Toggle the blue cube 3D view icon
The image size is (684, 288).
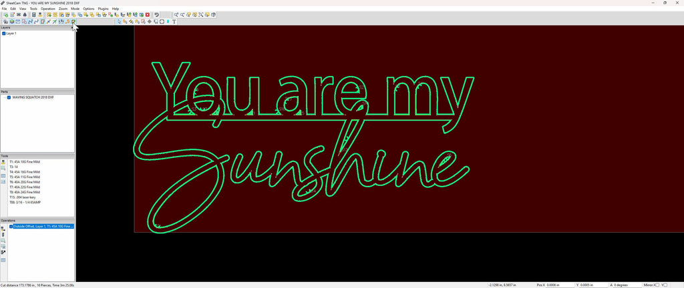click(x=12, y=21)
